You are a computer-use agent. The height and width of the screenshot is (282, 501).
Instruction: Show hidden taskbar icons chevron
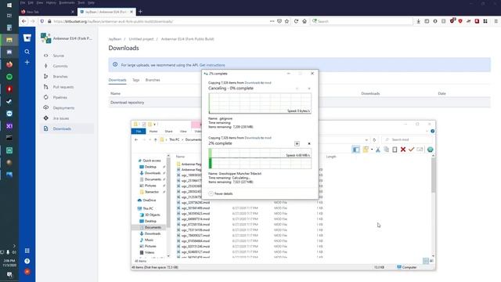pos(14,245)
